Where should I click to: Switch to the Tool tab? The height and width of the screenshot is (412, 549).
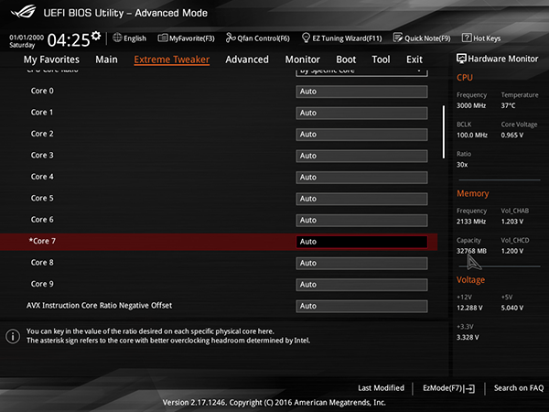[381, 60]
